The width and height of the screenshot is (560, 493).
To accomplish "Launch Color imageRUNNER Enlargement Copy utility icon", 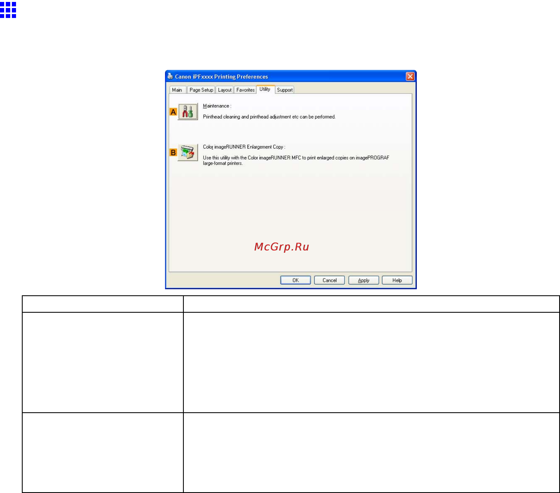I will (x=188, y=152).
